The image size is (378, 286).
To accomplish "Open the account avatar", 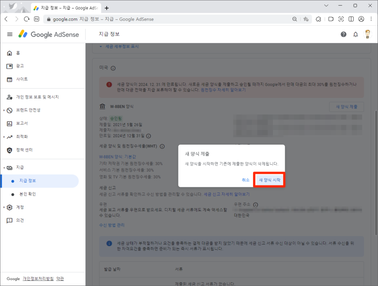I will coord(367,34).
